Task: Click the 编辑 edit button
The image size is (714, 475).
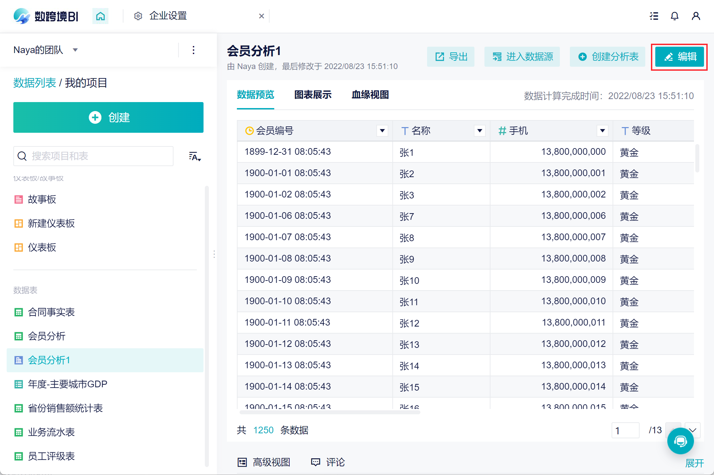Action: (679, 57)
